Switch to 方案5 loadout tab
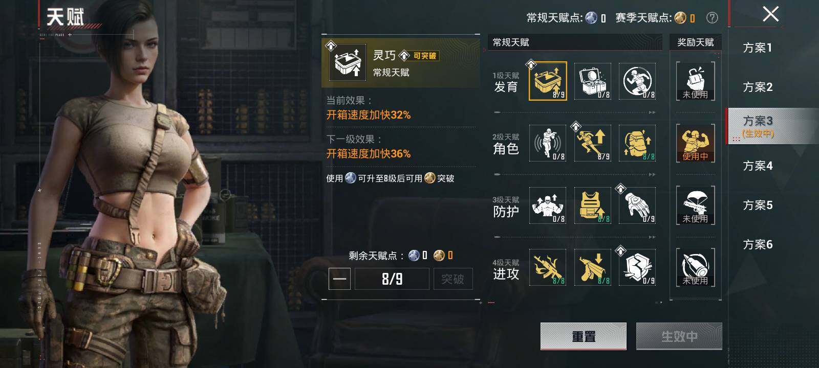This screenshot has width=819, height=368. coord(758,205)
